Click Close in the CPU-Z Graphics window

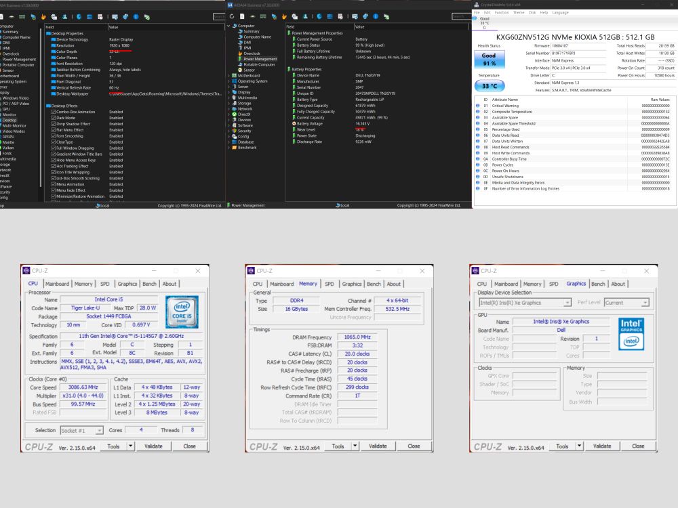638,446
